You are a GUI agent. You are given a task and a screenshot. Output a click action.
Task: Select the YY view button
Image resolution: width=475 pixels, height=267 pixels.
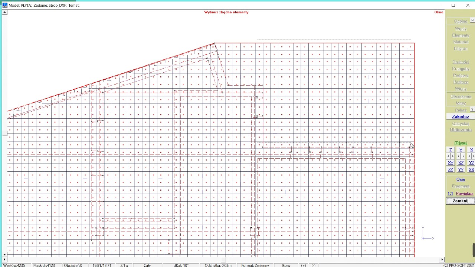coord(461,169)
